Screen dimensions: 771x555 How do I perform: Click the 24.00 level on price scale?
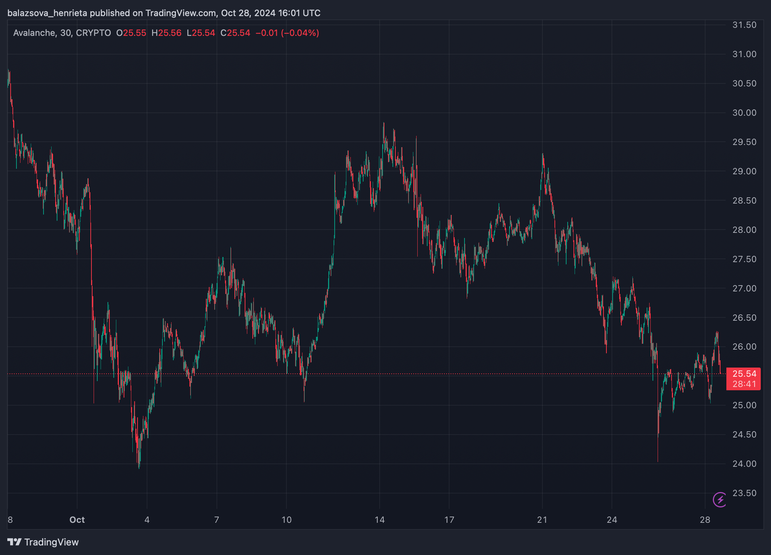tap(744, 464)
